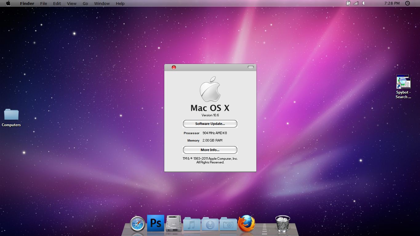Viewport: 420px width, 236px height.
Task: Open the Help menu
Action: click(x=120, y=3)
